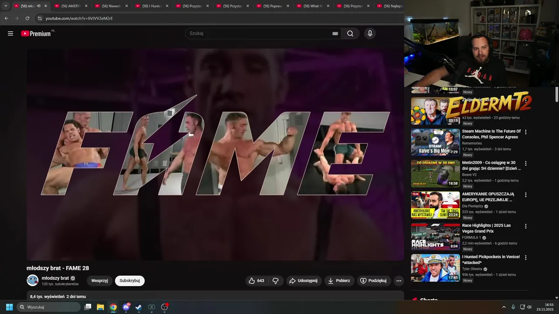
Task: Click the browser address bar URL
Action: (x=79, y=18)
